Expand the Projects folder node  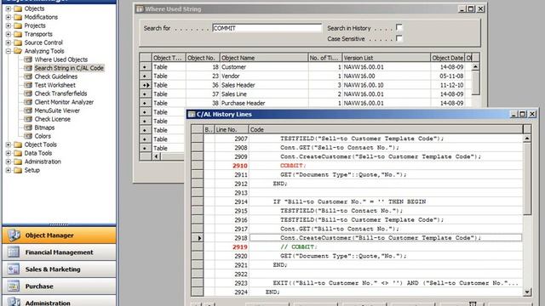pos(9,25)
